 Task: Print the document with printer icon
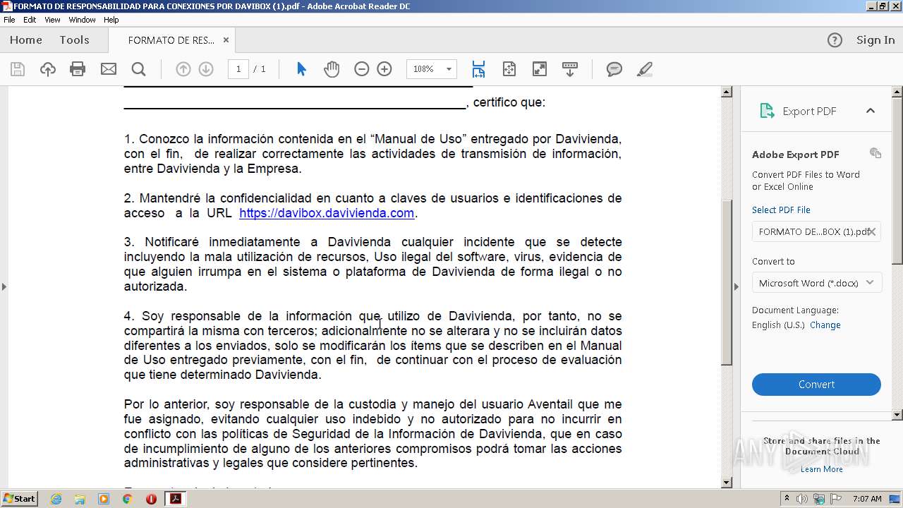tap(78, 69)
